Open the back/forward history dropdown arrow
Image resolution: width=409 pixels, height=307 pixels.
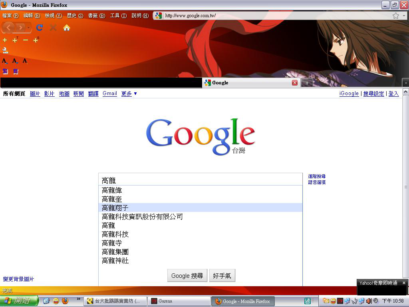[28, 28]
